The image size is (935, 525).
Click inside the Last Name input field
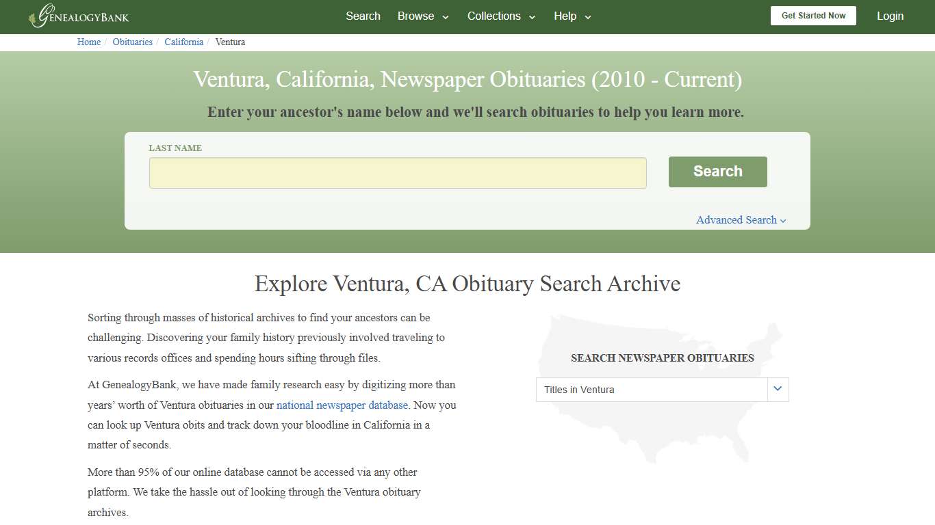pos(397,173)
